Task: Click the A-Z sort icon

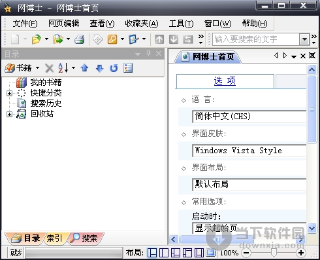Action: (x=63, y=68)
